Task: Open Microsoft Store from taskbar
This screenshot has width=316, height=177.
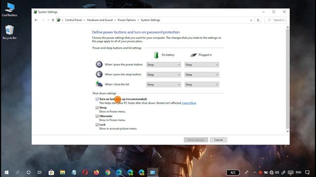Action: point(51,173)
